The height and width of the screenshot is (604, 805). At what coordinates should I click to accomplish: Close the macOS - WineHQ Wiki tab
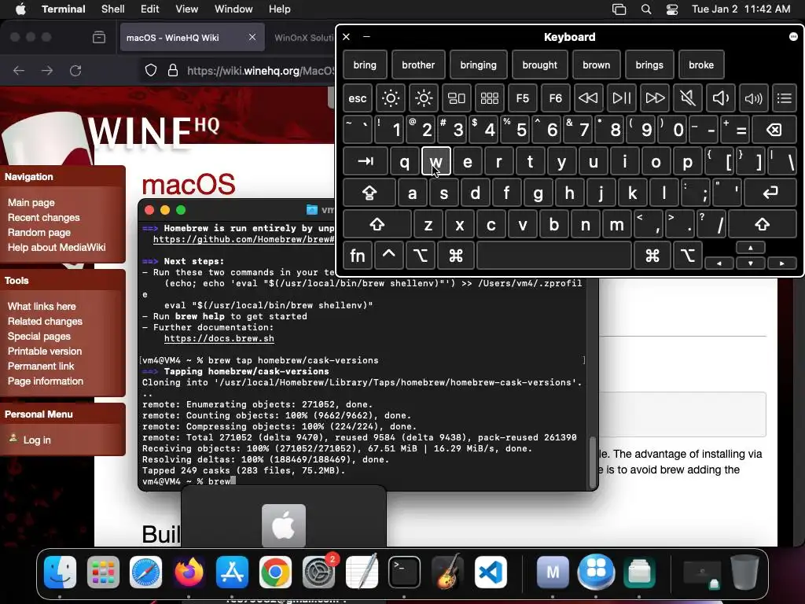[x=252, y=37]
